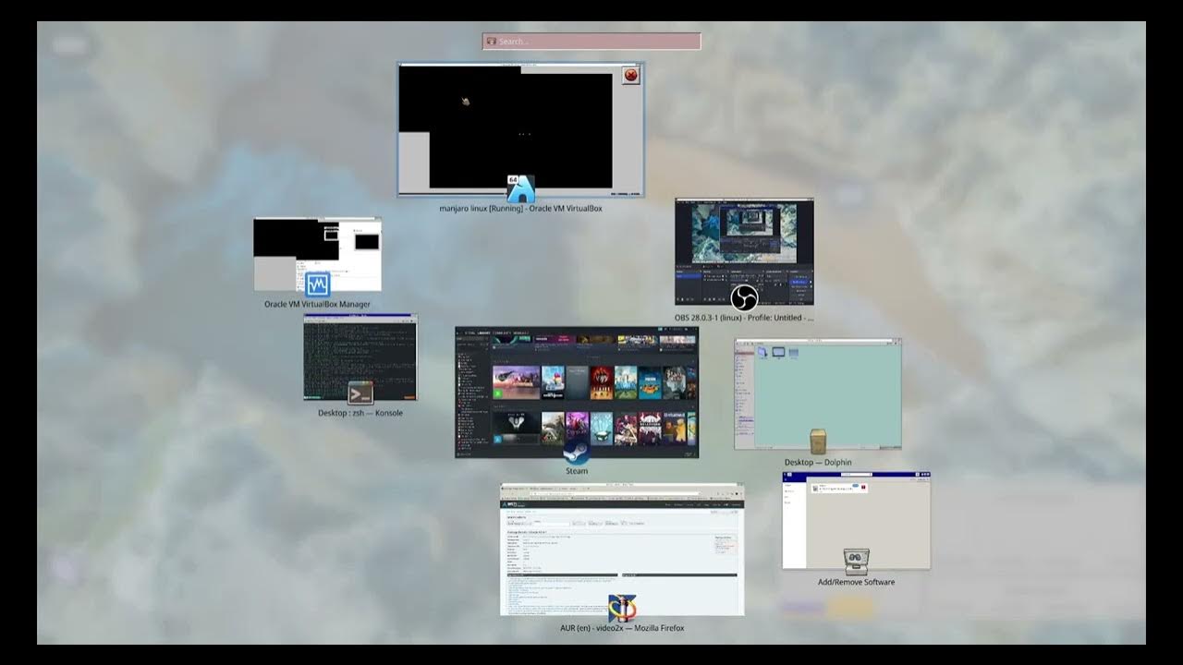The image size is (1183, 665).
Task: Open the Oracle VM VirtualBox Manager thumbnail
Action: pos(318,255)
